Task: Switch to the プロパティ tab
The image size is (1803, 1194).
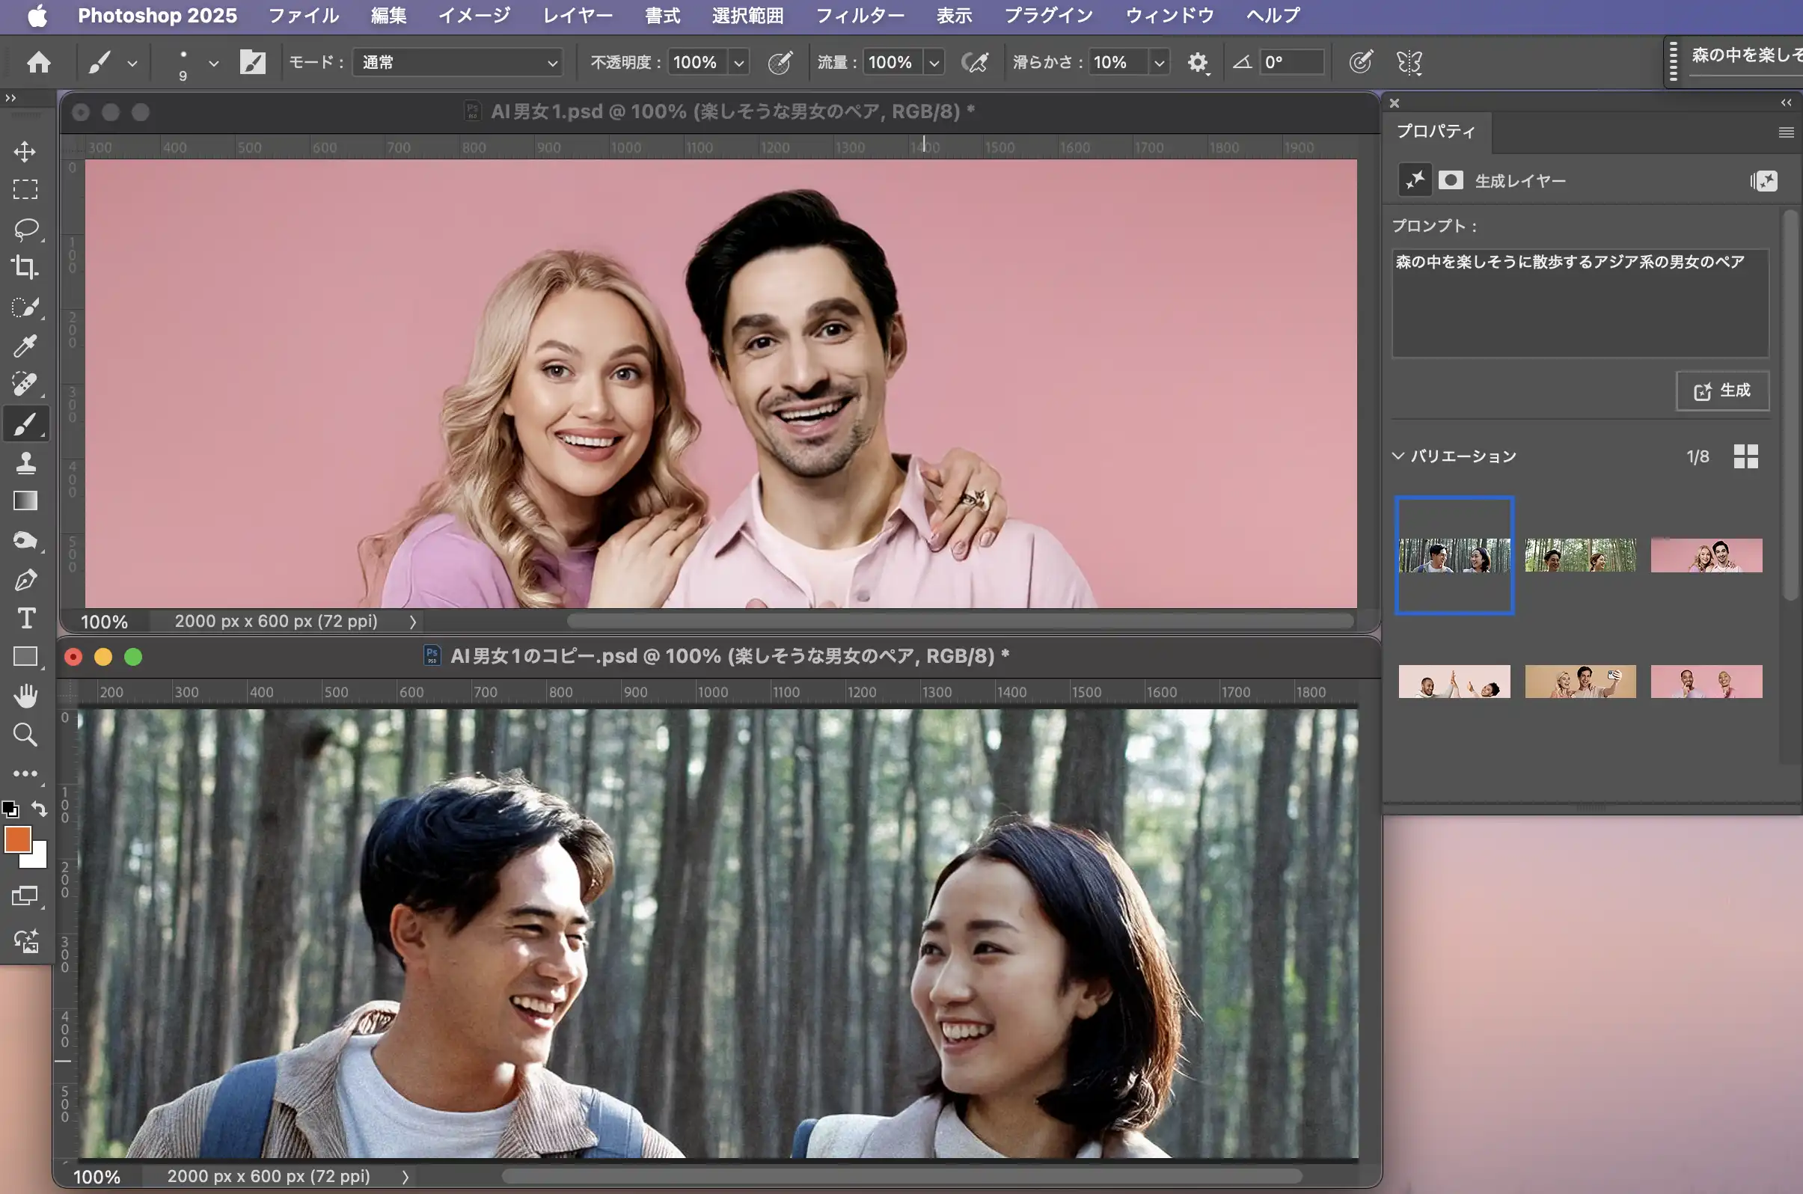Action: point(1435,131)
